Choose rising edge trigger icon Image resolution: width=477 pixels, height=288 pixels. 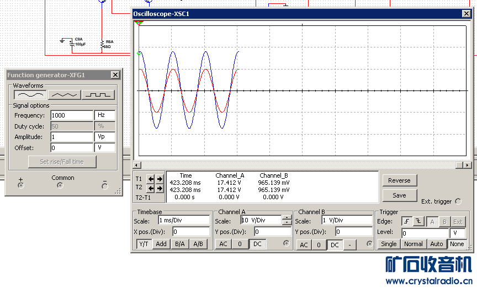coord(407,222)
